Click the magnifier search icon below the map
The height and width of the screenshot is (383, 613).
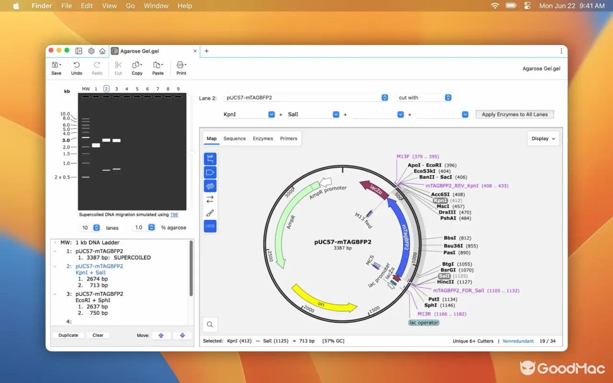coord(210,324)
